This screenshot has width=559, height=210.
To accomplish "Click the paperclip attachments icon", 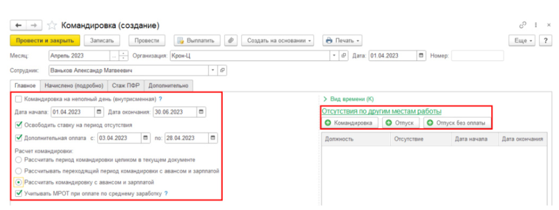I will (231, 40).
